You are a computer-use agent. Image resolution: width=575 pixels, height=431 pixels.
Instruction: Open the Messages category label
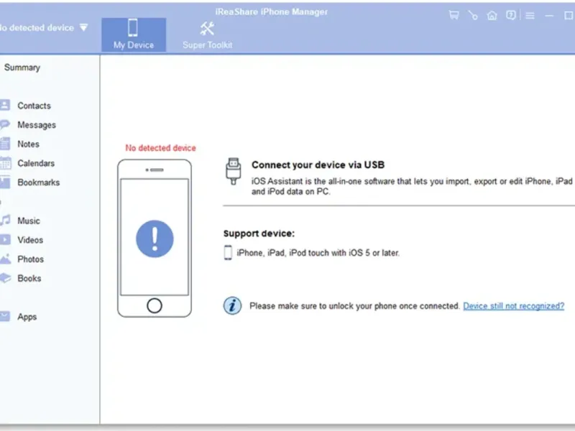coord(37,125)
